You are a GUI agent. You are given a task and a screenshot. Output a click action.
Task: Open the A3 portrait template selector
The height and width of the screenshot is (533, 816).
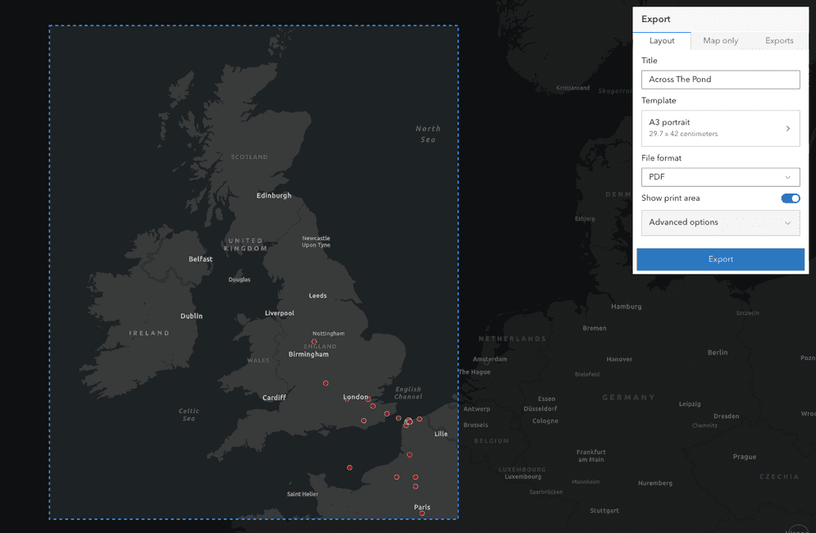pos(720,128)
